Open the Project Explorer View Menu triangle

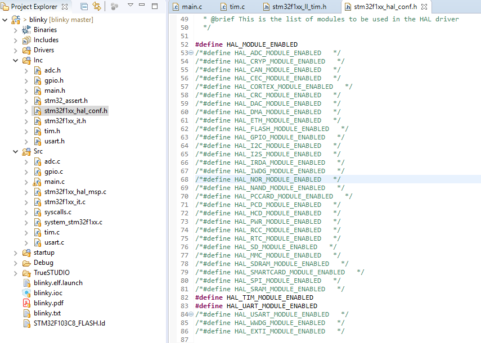pos(130,6)
